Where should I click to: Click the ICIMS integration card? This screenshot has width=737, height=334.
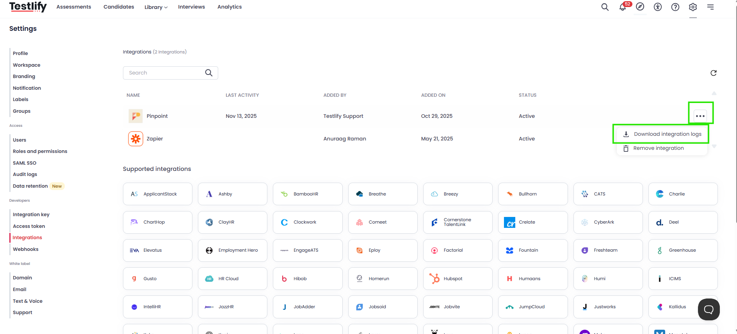click(683, 279)
